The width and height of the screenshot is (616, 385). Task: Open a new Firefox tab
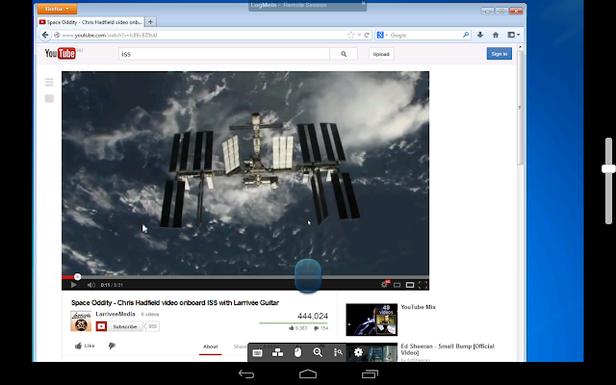coord(150,22)
